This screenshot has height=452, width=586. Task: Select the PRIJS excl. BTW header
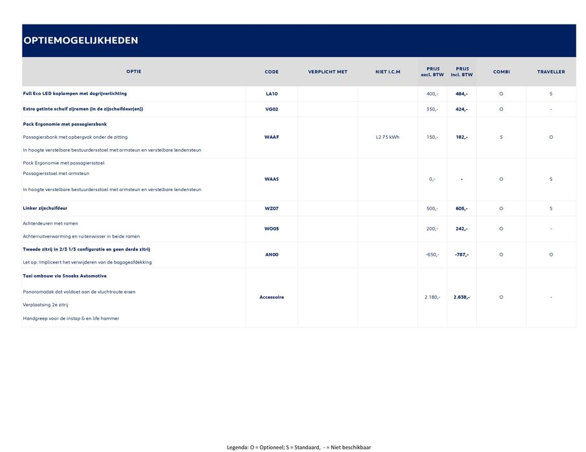click(432, 72)
